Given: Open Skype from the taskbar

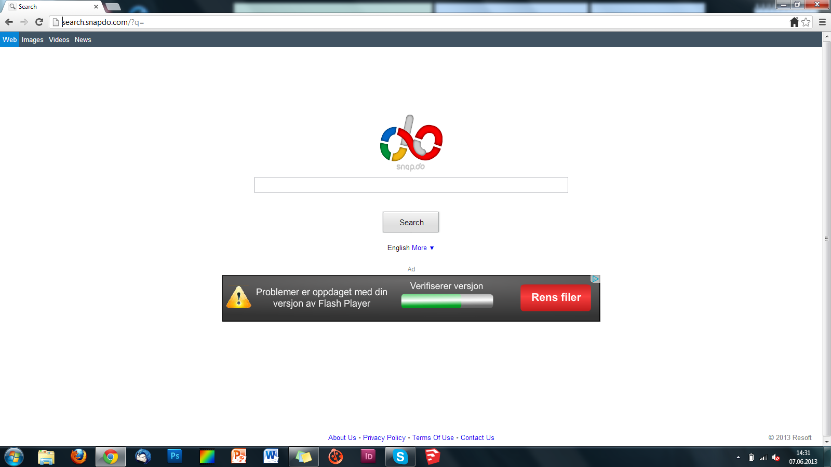Looking at the screenshot, I should 400,457.
